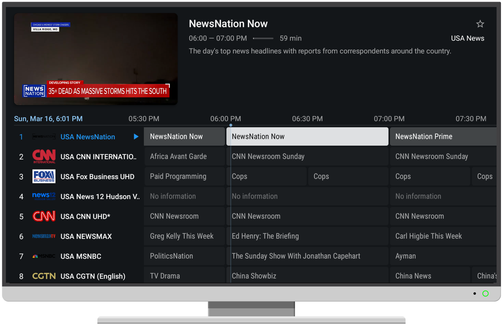This screenshot has width=503, height=324.
Task: Click the play arrow beside USA NewsNation
Action: (x=136, y=136)
